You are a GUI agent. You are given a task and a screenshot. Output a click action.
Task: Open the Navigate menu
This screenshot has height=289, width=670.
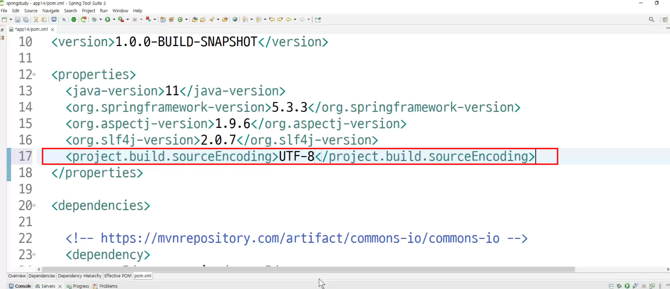51,11
